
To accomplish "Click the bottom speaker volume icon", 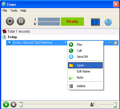I will pos(92,105).
